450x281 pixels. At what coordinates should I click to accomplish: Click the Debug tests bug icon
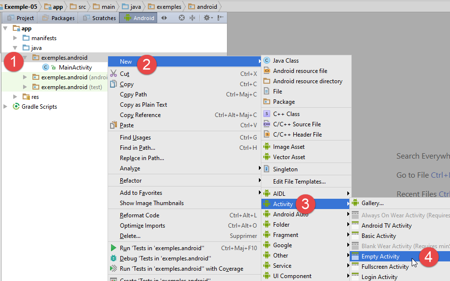[113, 258]
